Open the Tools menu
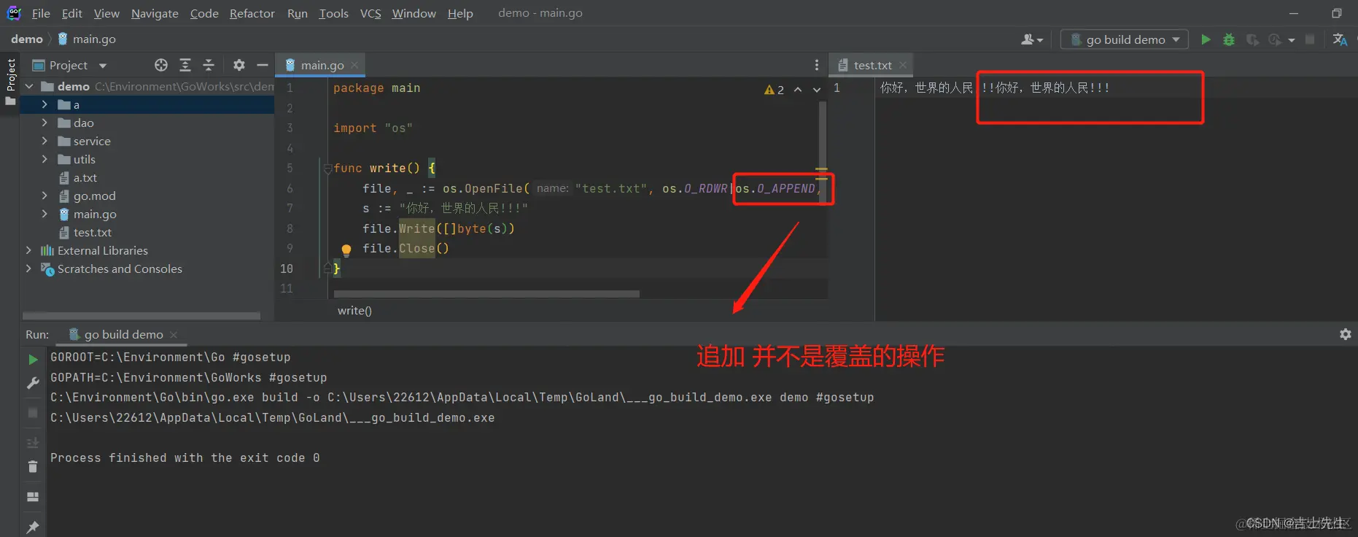The width and height of the screenshot is (1358, 537). [333, 13]
